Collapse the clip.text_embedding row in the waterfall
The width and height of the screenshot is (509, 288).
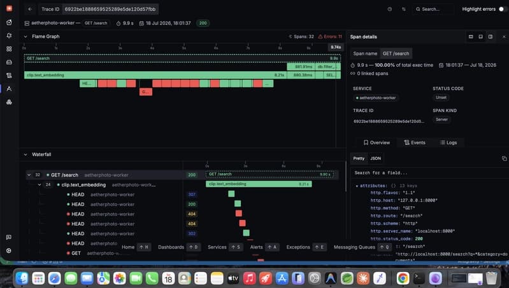pos(39,184)
